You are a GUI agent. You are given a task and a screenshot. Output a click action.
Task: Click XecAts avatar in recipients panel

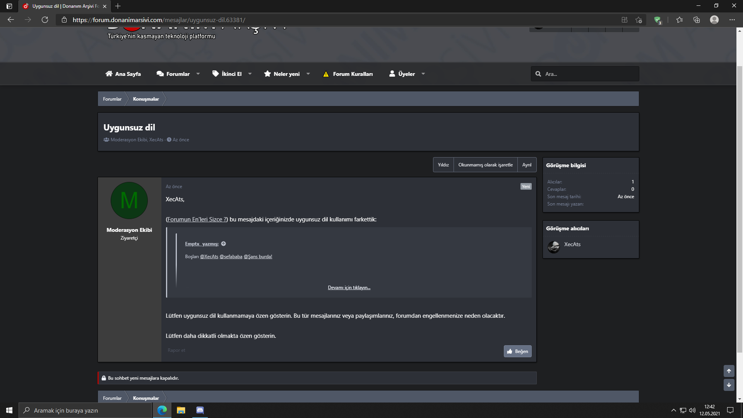(553, 247)
